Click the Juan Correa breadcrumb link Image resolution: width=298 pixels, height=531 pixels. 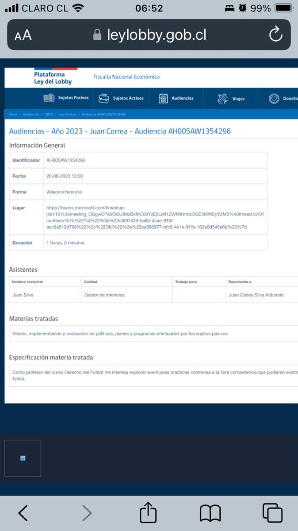[x=67, y=114]
